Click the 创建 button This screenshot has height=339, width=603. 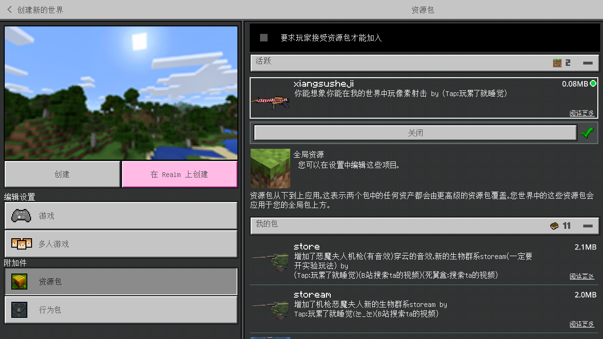[62, 174]
